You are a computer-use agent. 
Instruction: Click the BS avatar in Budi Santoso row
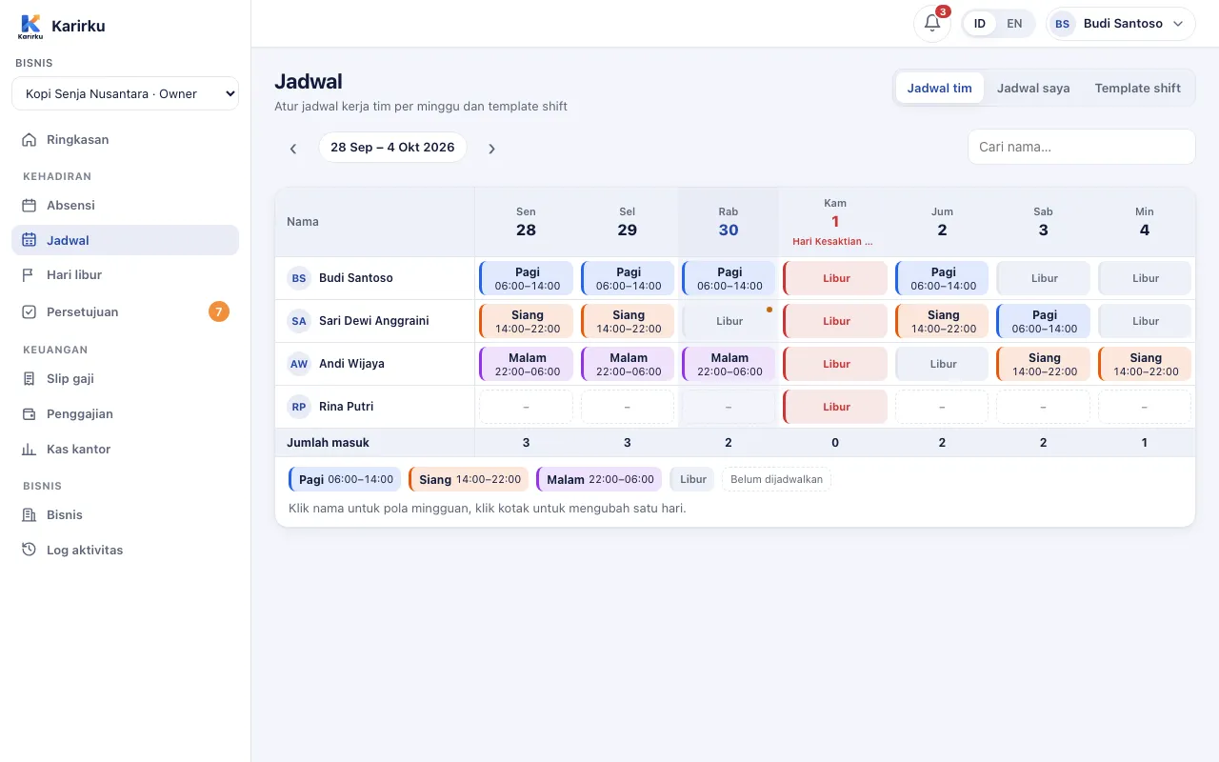[x=299, y=278]
